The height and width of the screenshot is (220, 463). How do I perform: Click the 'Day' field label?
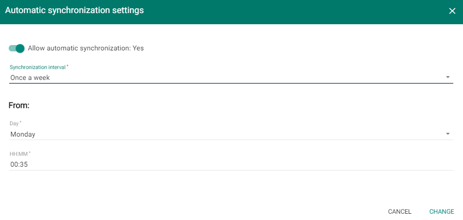pyautogui.click(x=14, y=124)
